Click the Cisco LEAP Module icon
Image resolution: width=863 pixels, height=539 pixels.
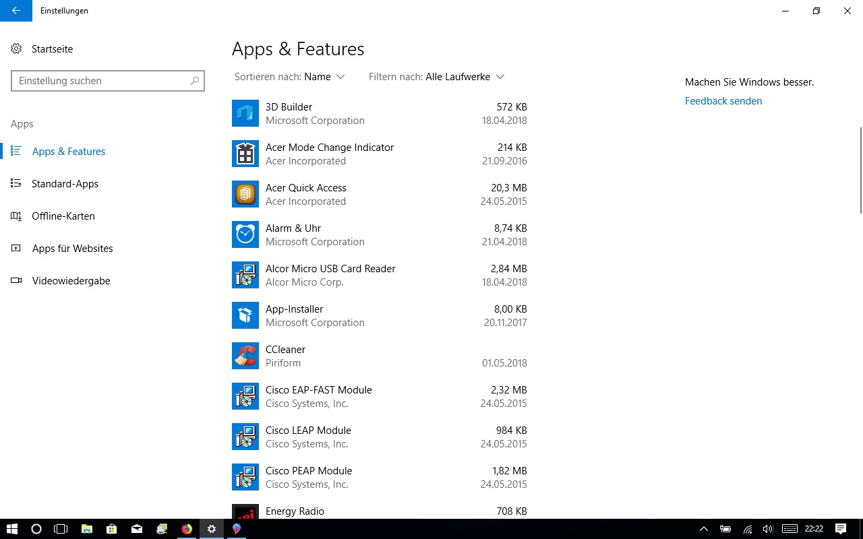[245, 437]
